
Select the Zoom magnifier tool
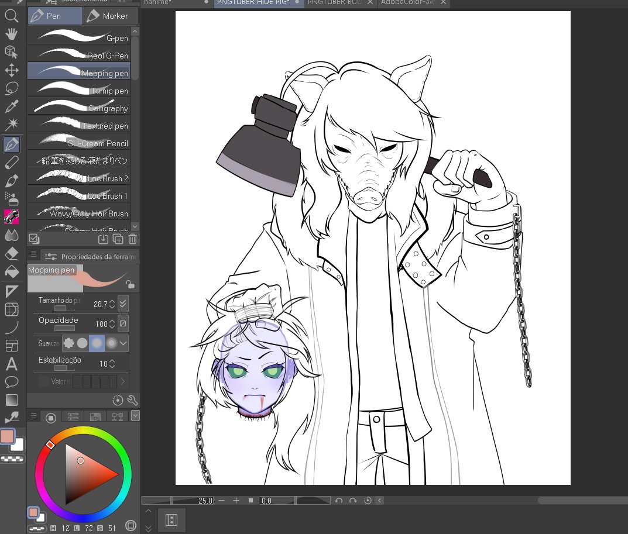11,16
